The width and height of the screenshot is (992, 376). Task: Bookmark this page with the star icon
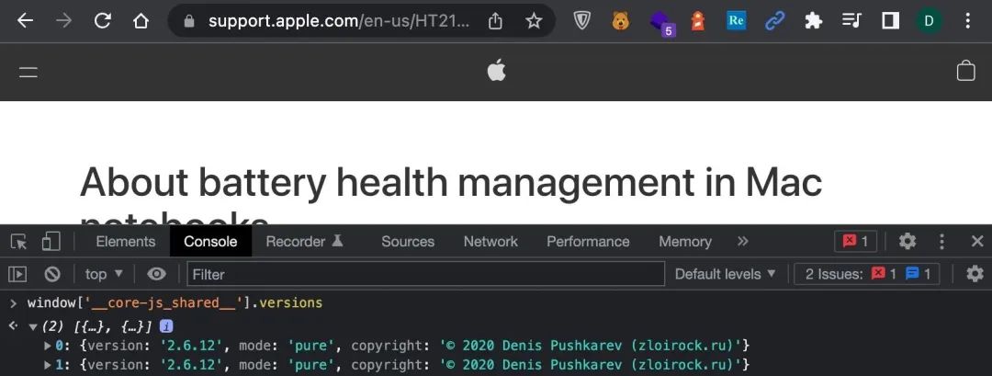pos(534,21)
